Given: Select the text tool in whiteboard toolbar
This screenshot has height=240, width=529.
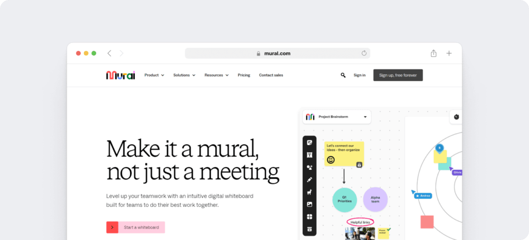Looking at the screenshot, I should [309, 155].
